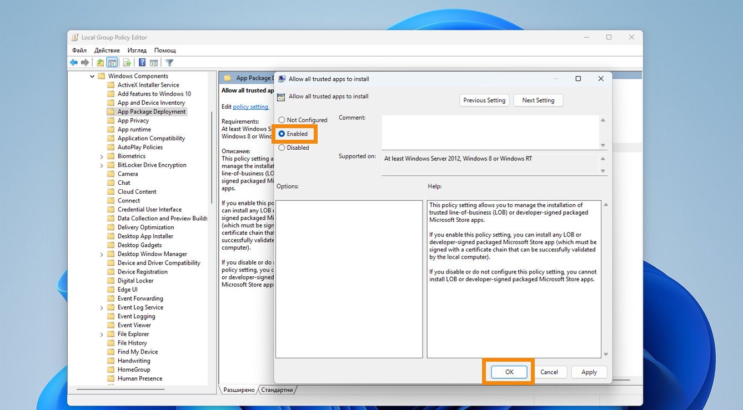
Task: Click the folder icon beside Desktop Gadgets
Action: point(111,245)
